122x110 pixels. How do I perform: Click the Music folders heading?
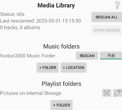(x=61, y=46)
